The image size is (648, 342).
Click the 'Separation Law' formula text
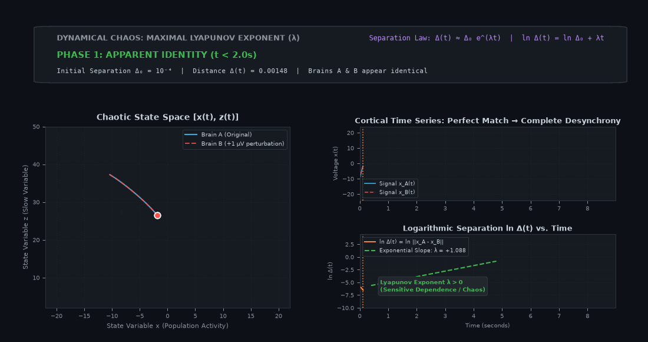(487, 38)
